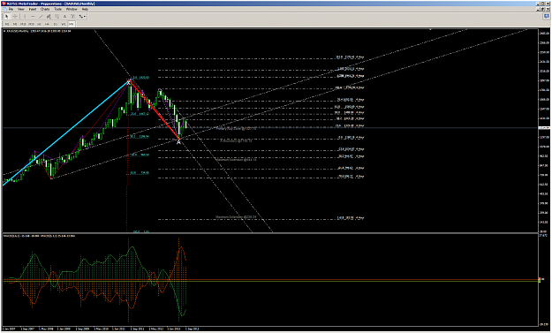The height and width of the screenshot is (333, 552).
Task: Click the chat bubble icon at top right
Action: (547, 17)
